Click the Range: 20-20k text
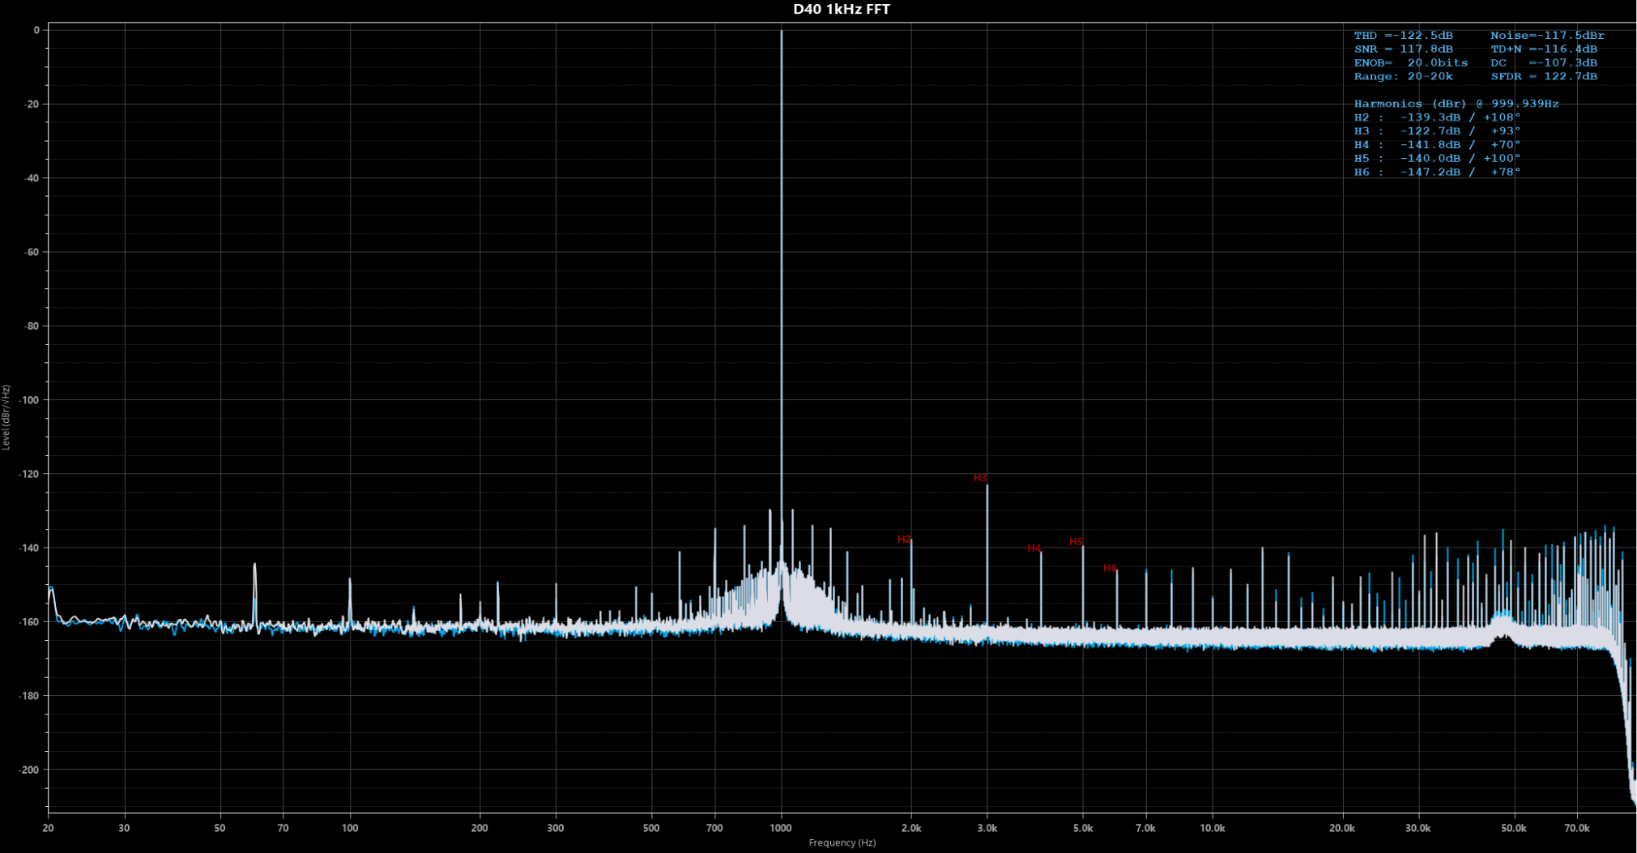The height and width of the screenshot is (853, 1637). tap(1403, 77)
